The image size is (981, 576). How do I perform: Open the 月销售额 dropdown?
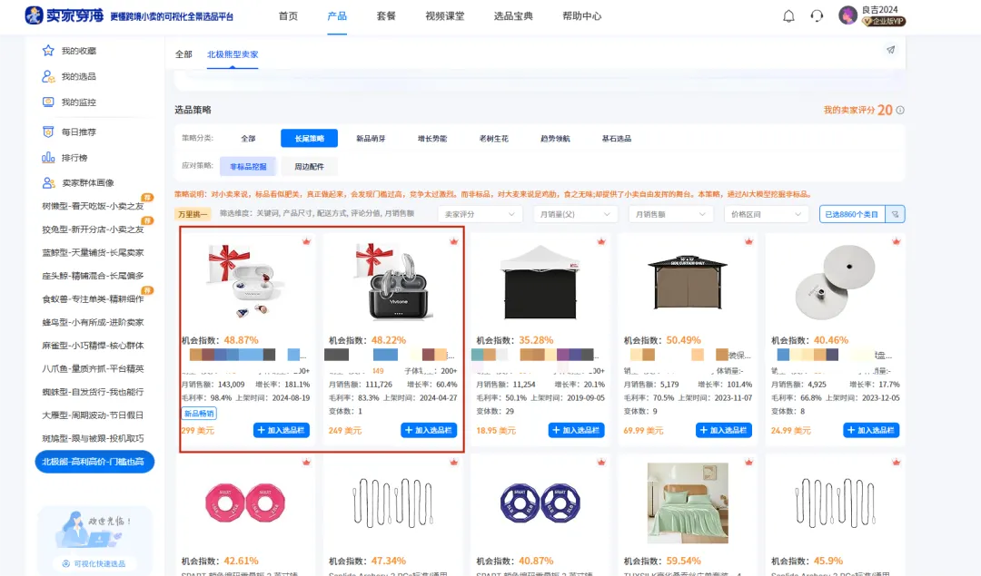(670, 214)
